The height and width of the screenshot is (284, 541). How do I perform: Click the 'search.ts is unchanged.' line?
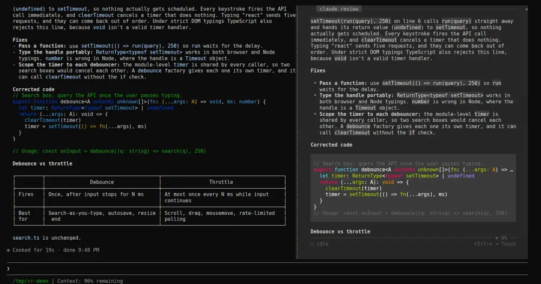(x=47, y=238)
